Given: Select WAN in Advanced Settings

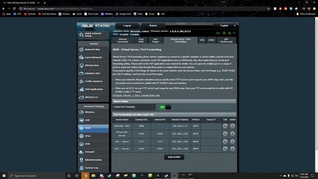Looking at the screenshot, I should (x=93, y=128).
